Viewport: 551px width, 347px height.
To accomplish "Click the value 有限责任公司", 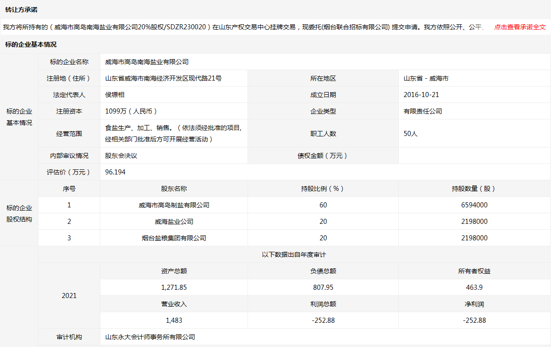I will (423, 111).
